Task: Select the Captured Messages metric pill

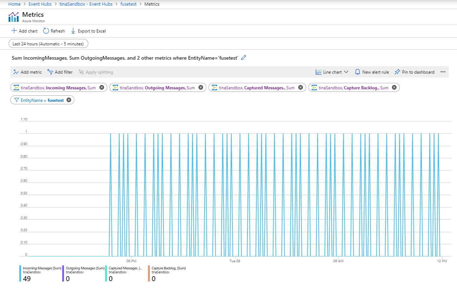Action: tap(257, 88)
